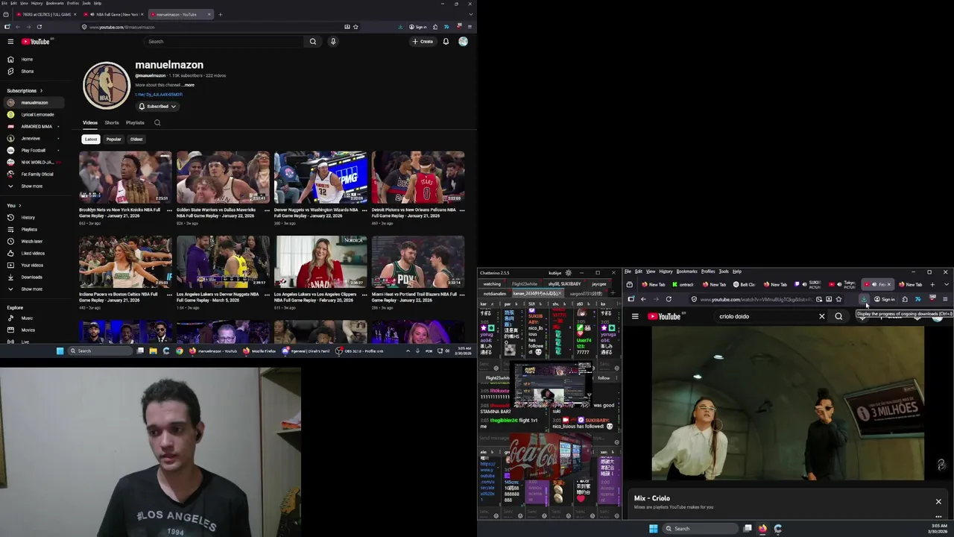Open OBS 32.1.0 taskbar item

[x=360, y=351]
